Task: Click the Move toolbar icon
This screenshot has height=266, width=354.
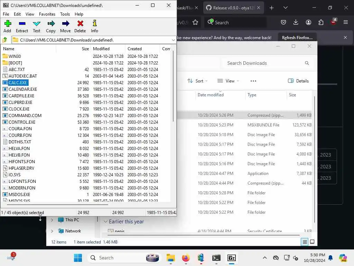Action: click(x=65, y=26)
